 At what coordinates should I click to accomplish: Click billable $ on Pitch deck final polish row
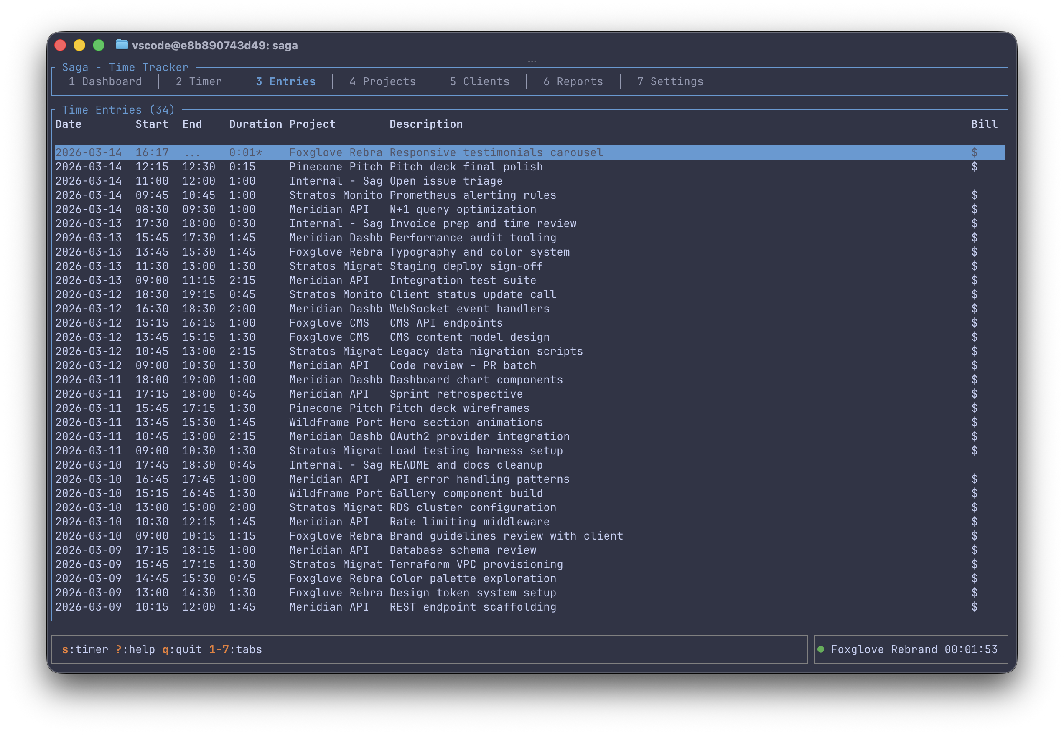(x=974, y=167)
